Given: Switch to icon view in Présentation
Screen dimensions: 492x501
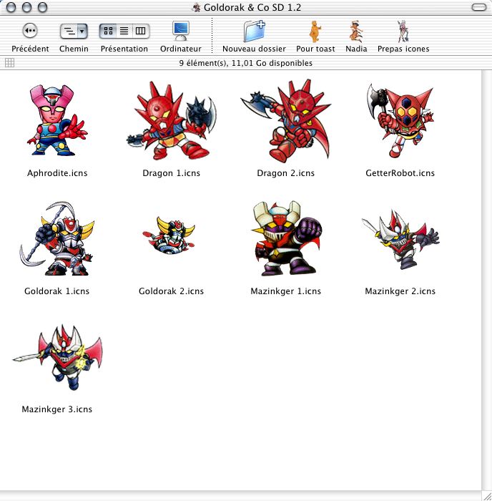Looking at the screenshot, I should pos(108,31).
